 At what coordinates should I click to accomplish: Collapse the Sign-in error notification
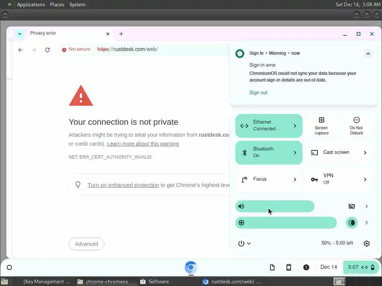click(368, 54)
